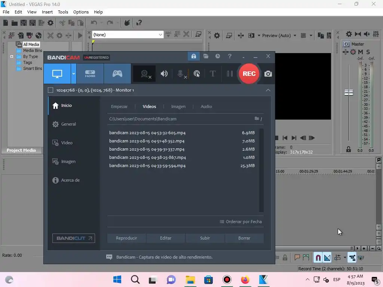This screenshot has width=383, height=287.
Task: Switch to the Audio tab
Action: pos(206,107)
